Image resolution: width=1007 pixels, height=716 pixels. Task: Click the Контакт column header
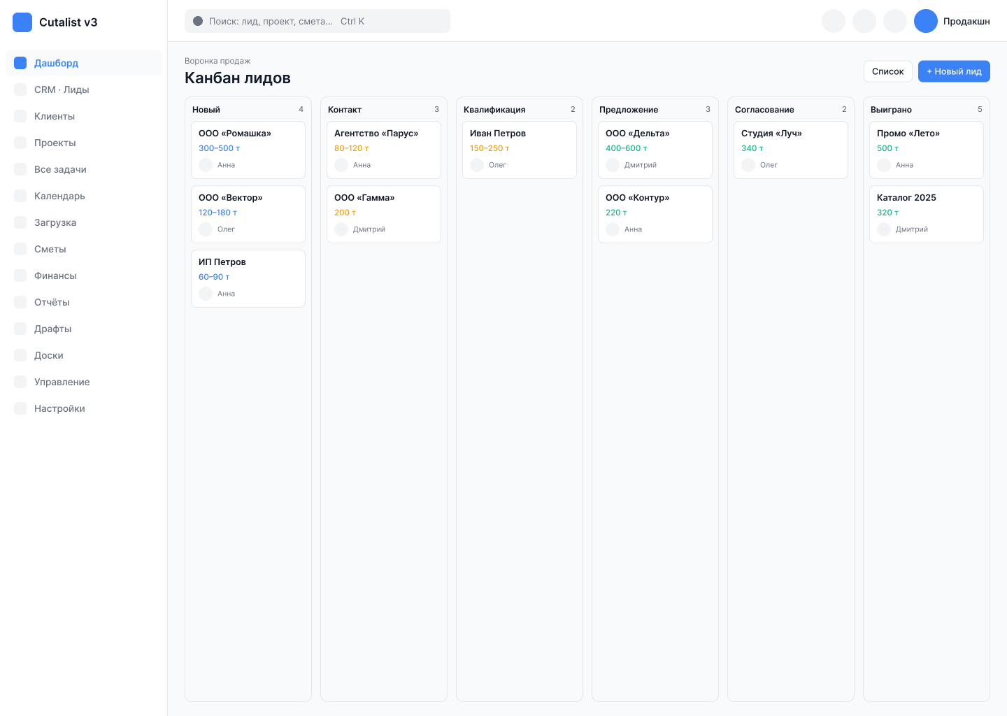pyautogui.click(x=345, y=110)
